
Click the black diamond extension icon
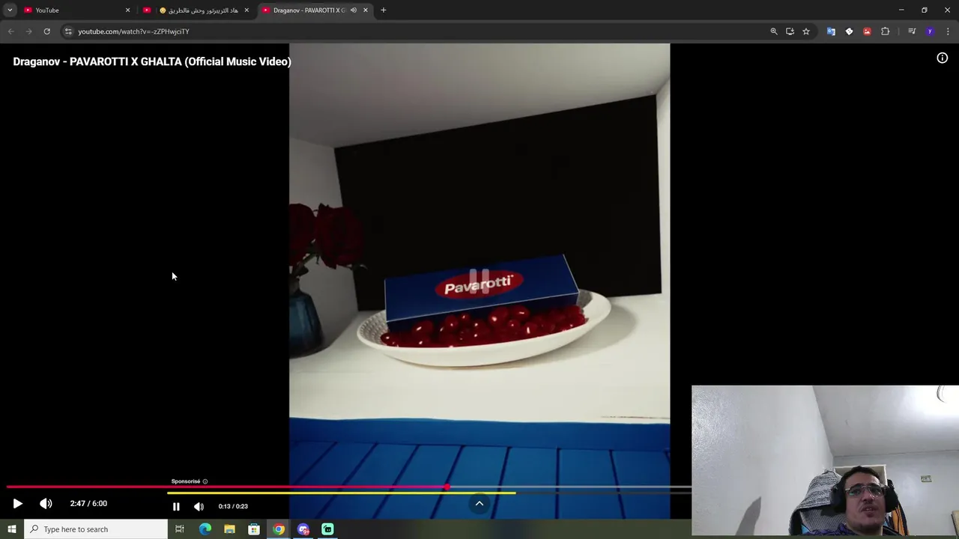click(849, 31)
